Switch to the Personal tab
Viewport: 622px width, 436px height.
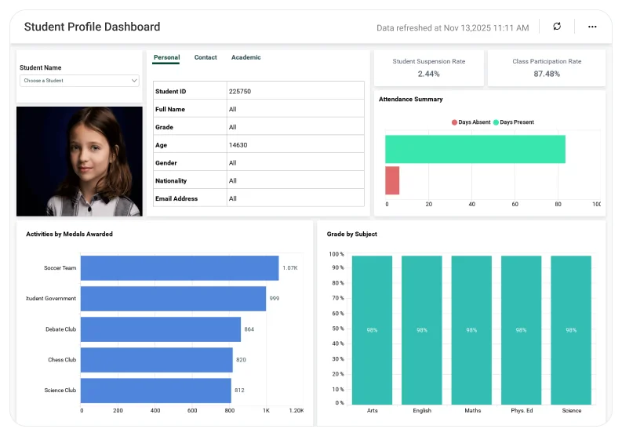pos(166,57)
